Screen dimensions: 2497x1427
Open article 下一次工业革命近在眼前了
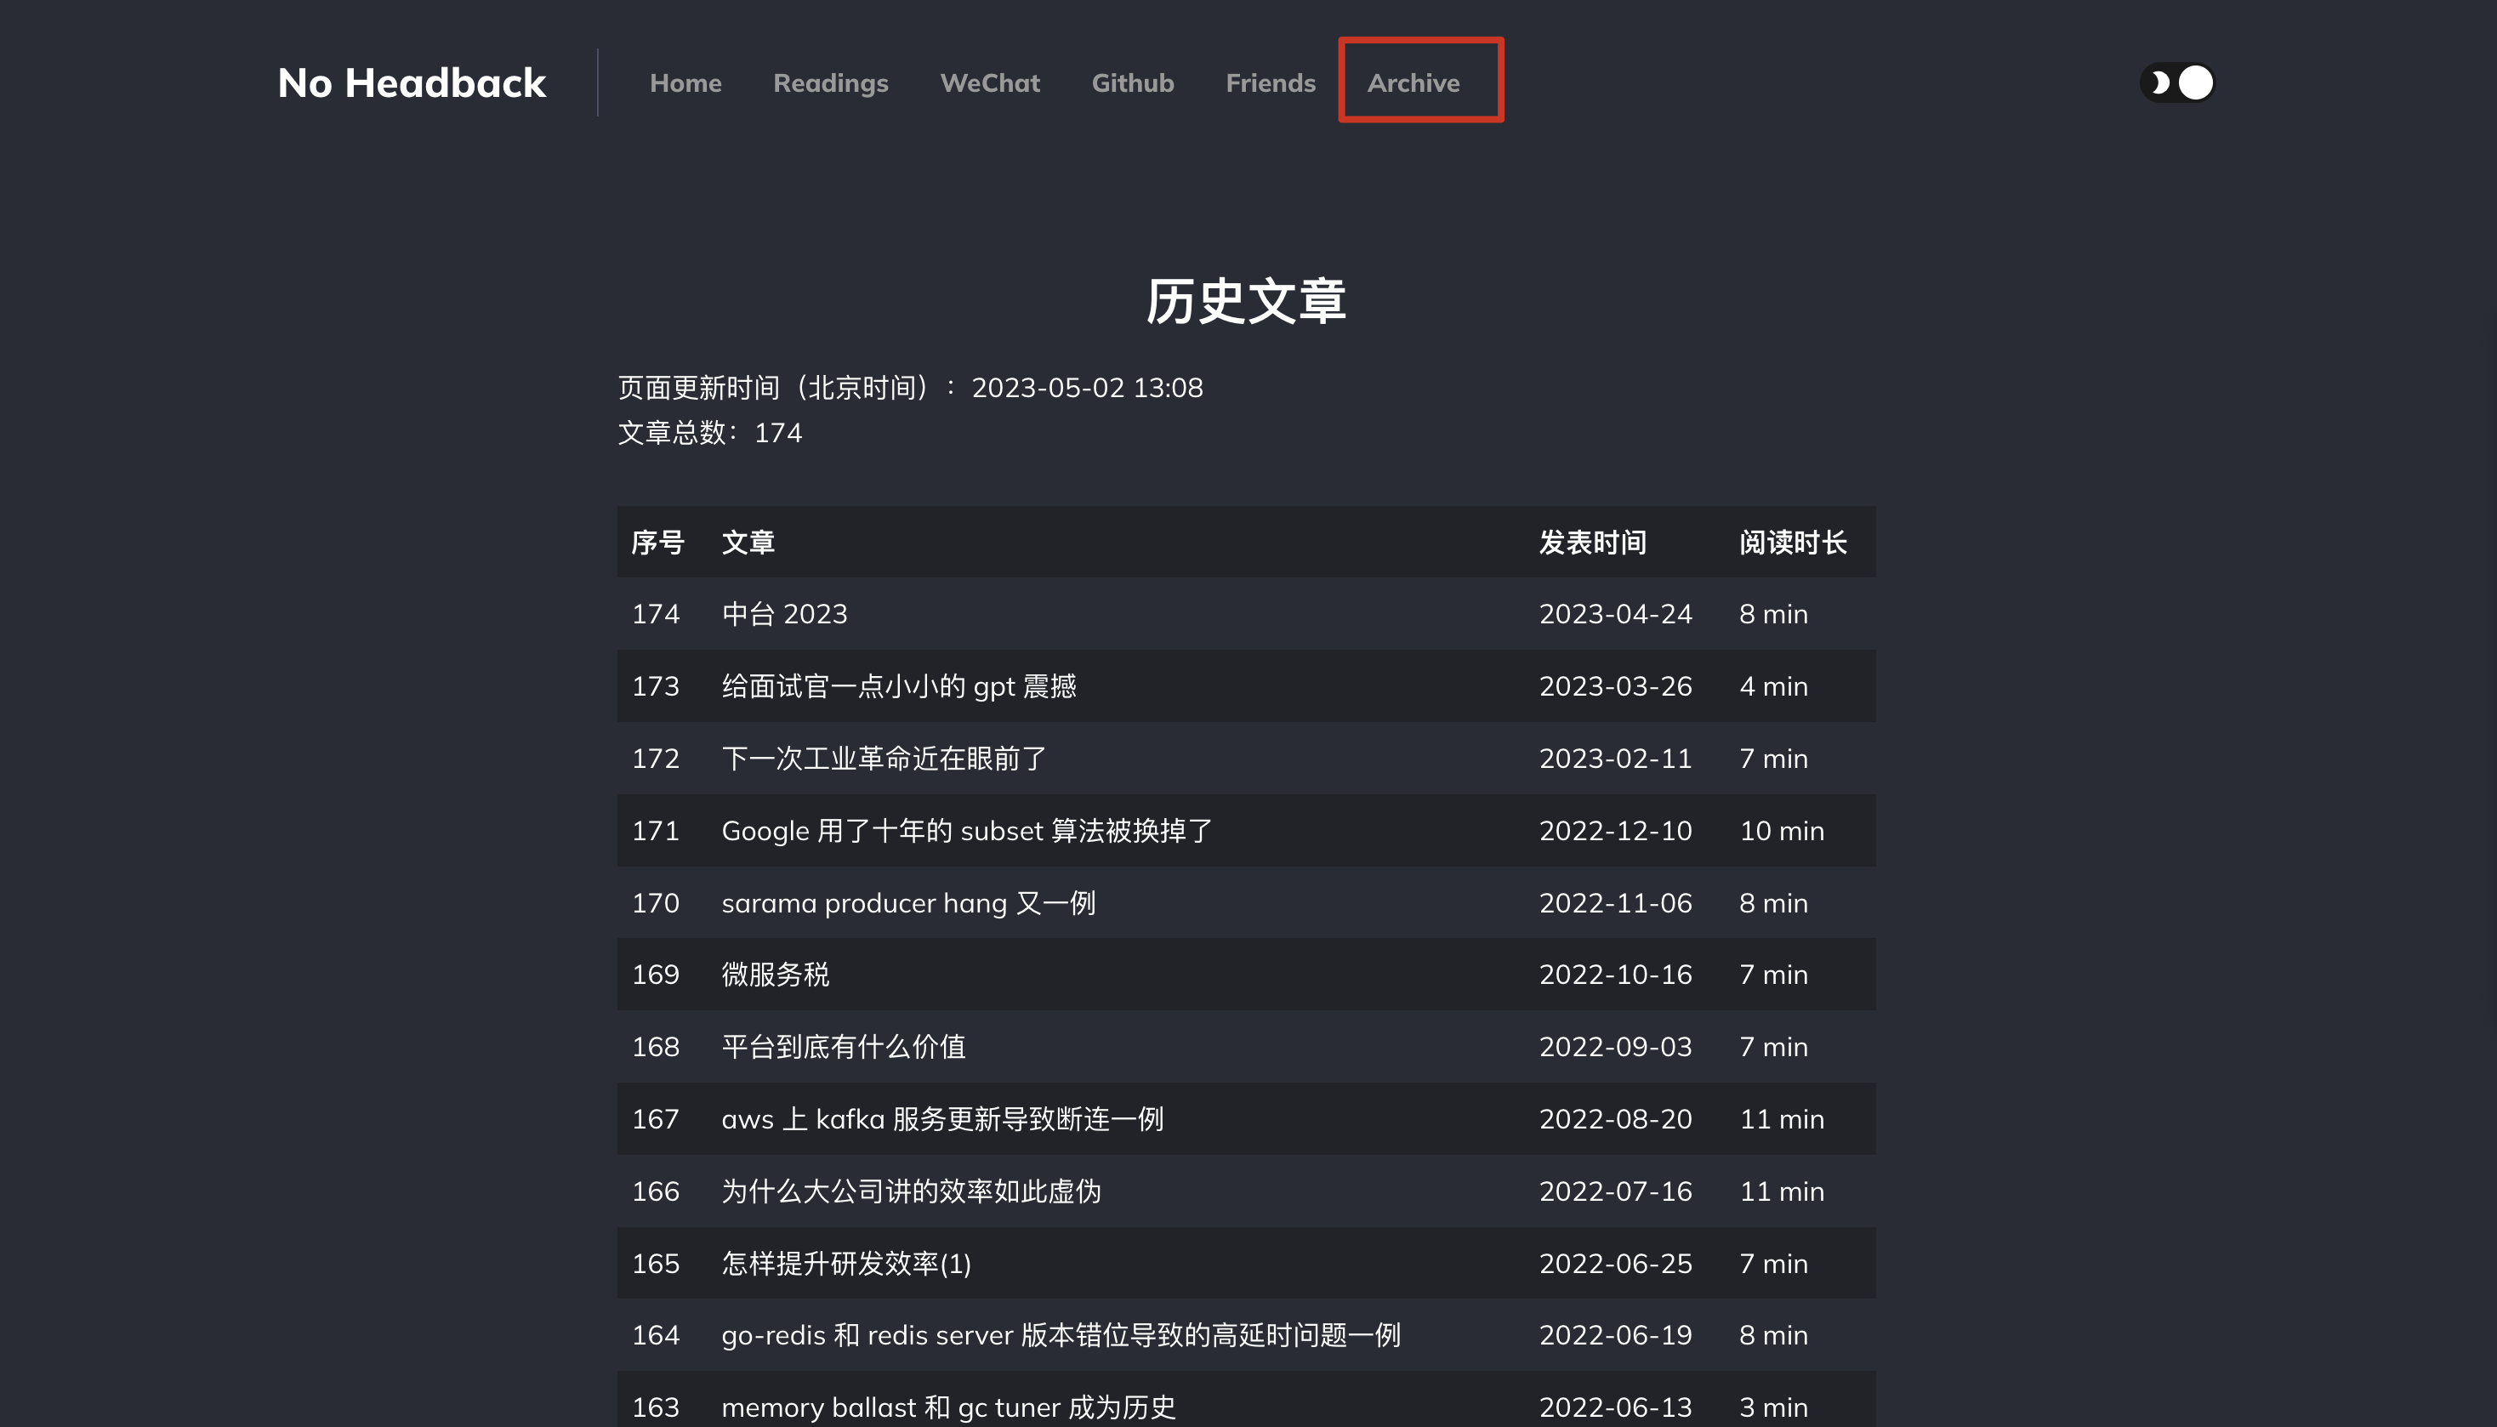pos(884,759)
